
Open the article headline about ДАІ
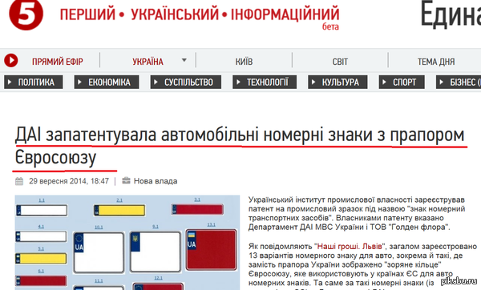(x=240, y=147)
